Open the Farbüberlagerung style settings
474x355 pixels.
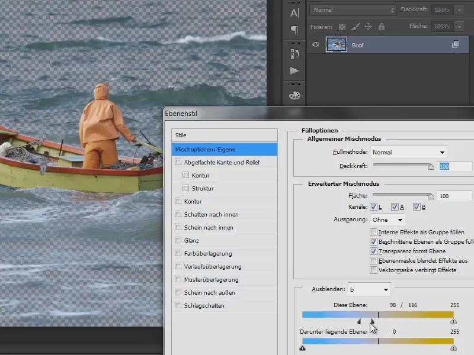[208, 254]
